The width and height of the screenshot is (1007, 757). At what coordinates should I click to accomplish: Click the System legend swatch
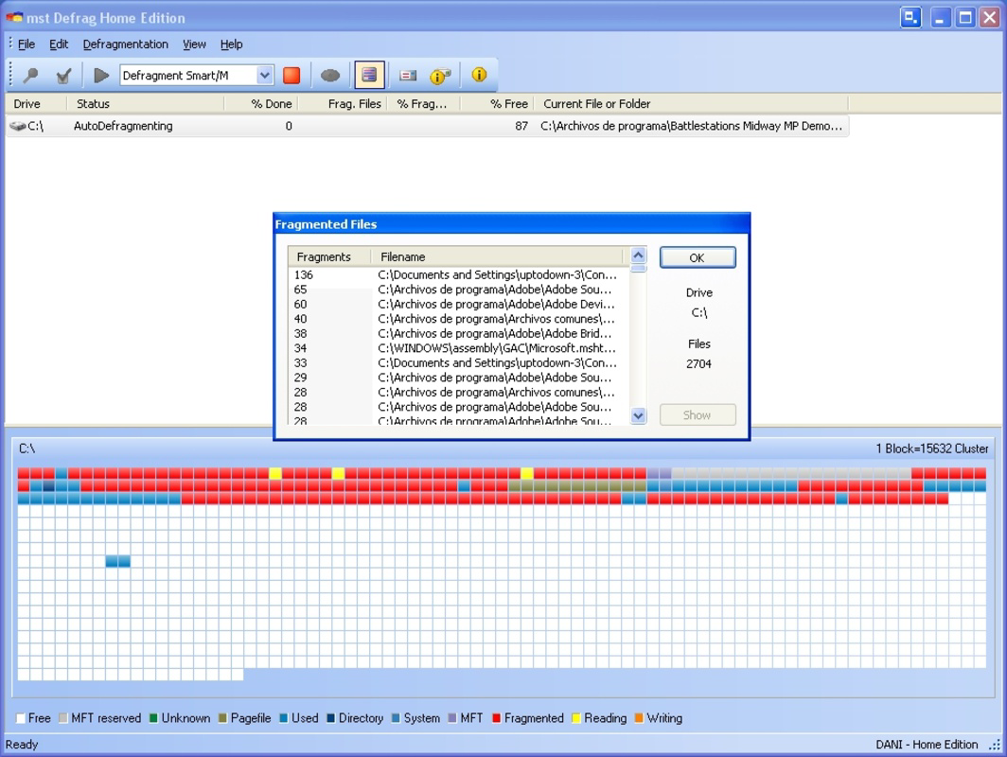(396, 718)
